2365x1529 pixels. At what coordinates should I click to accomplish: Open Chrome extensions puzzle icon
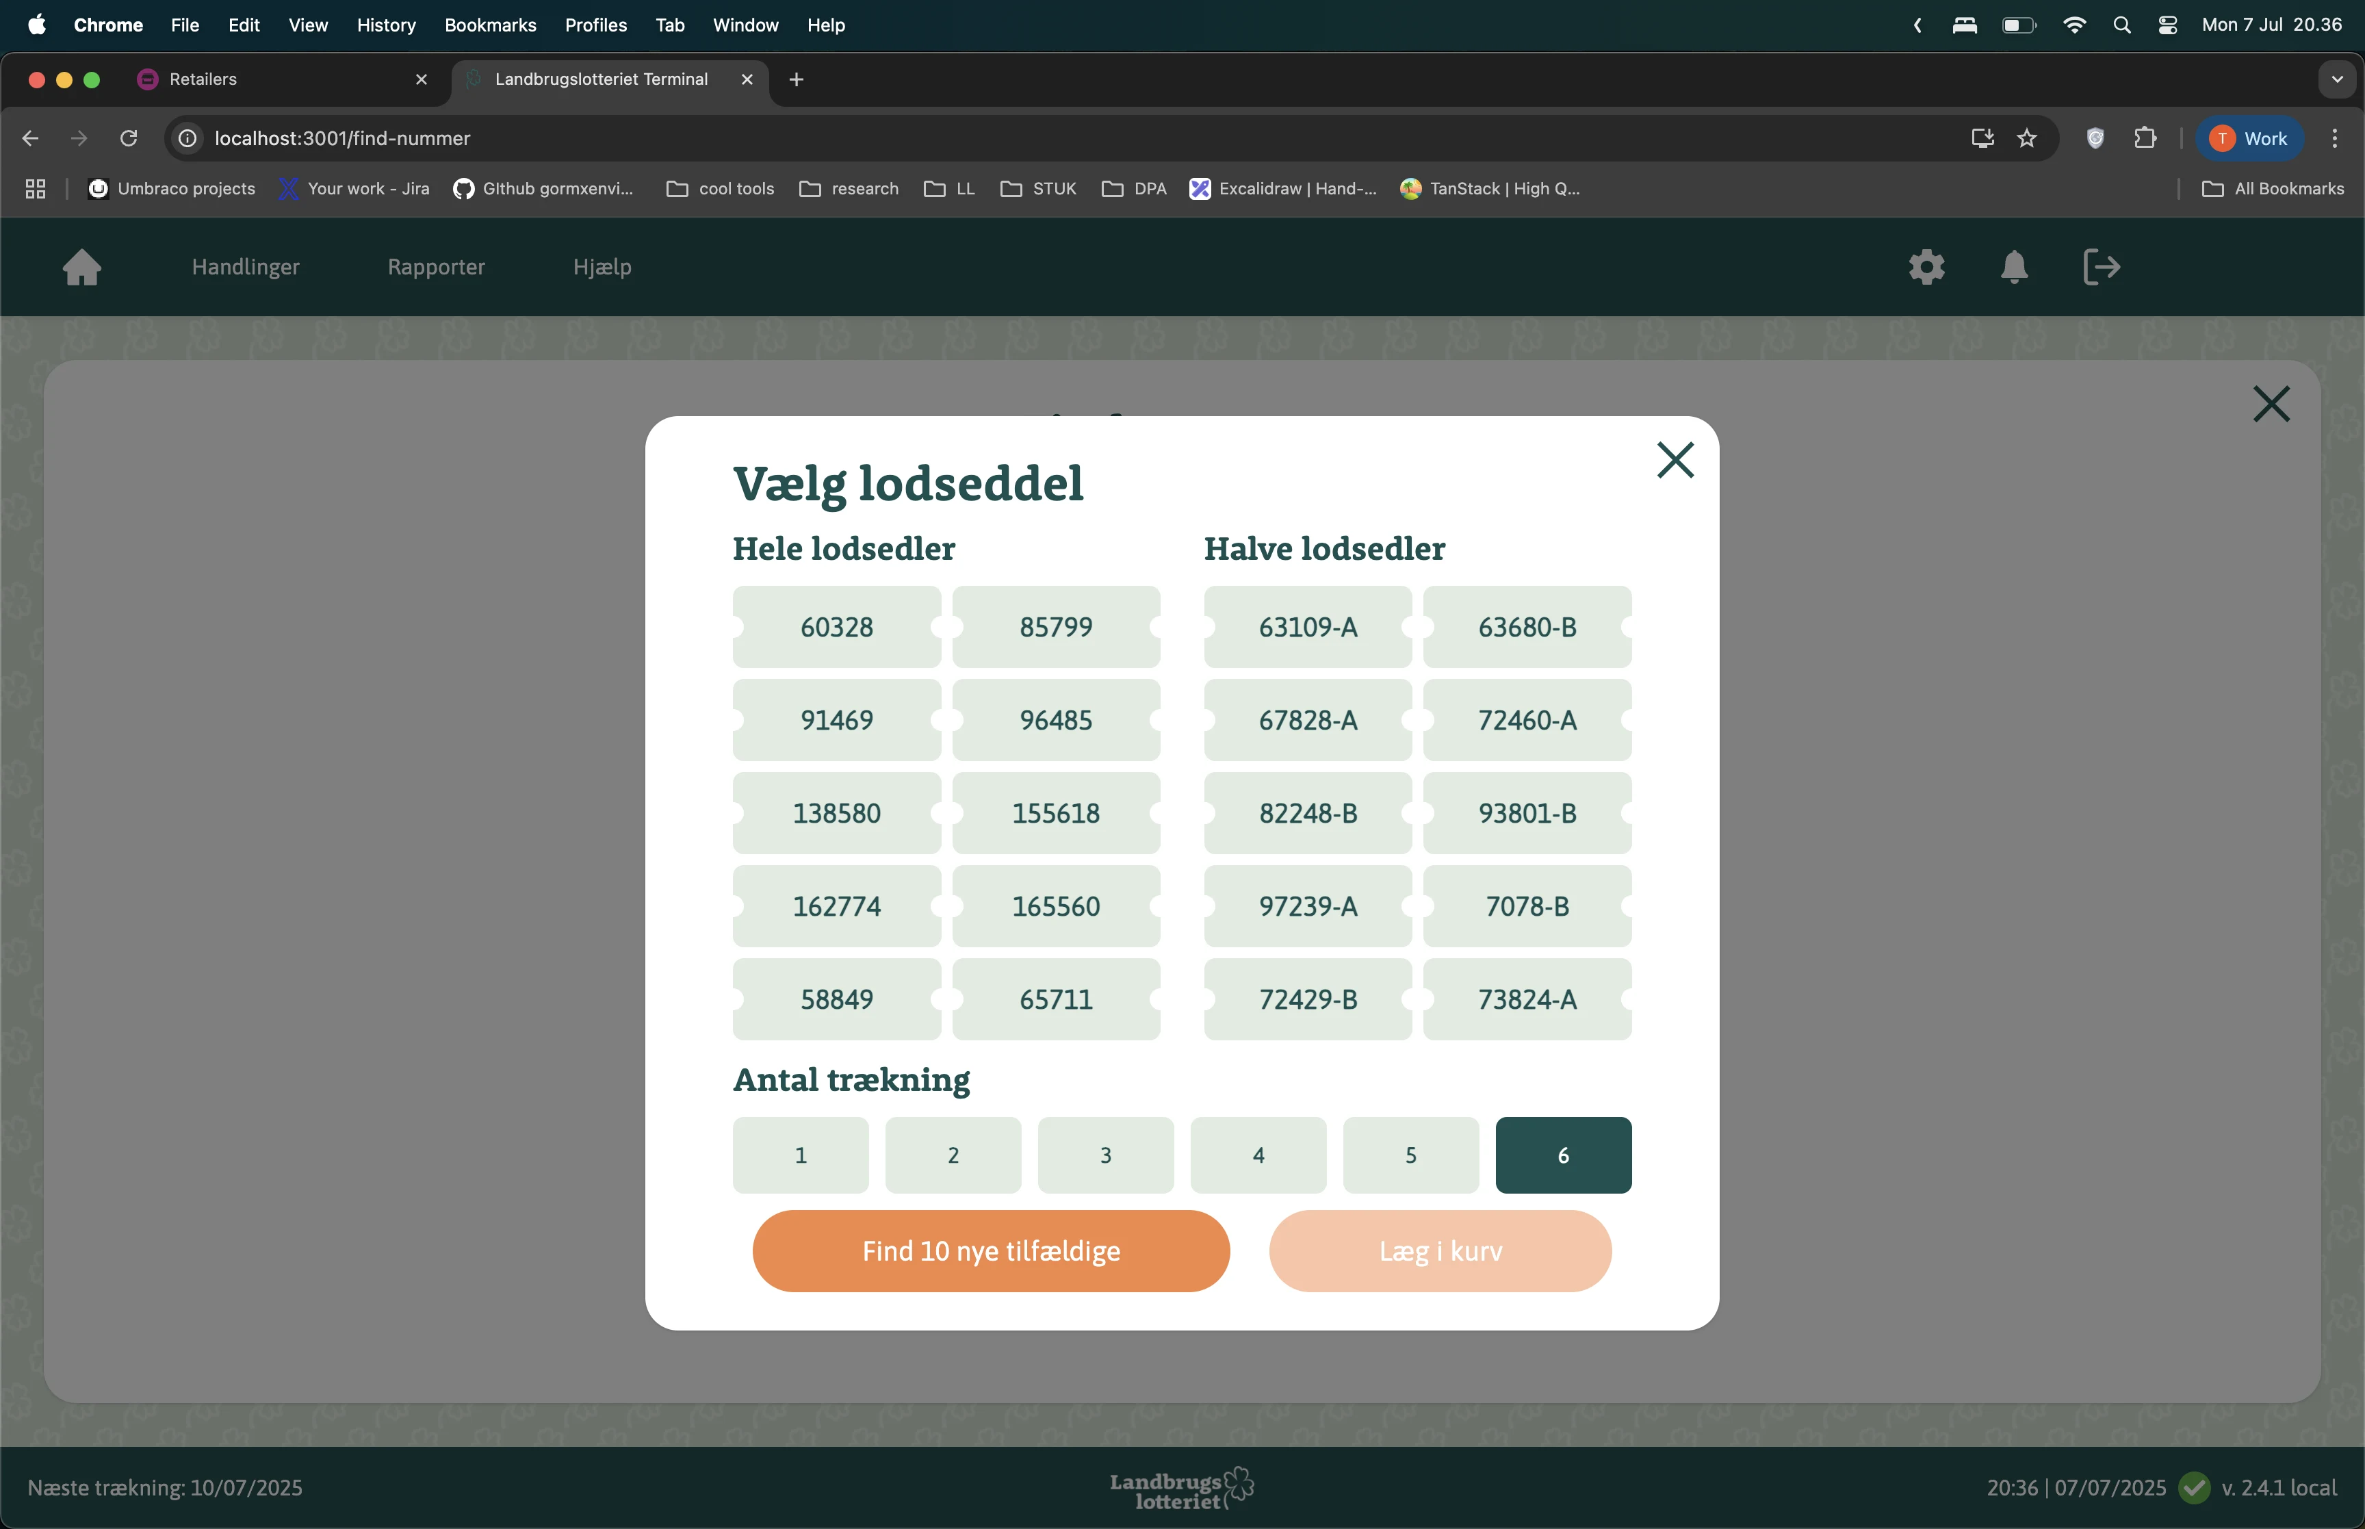click(x=2145, y=138)
